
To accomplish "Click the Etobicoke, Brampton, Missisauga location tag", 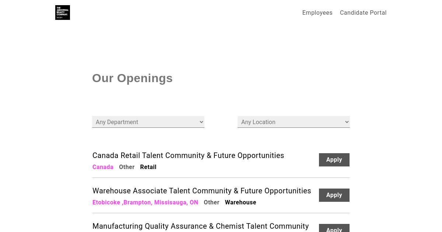I will (x=145, y=203).
